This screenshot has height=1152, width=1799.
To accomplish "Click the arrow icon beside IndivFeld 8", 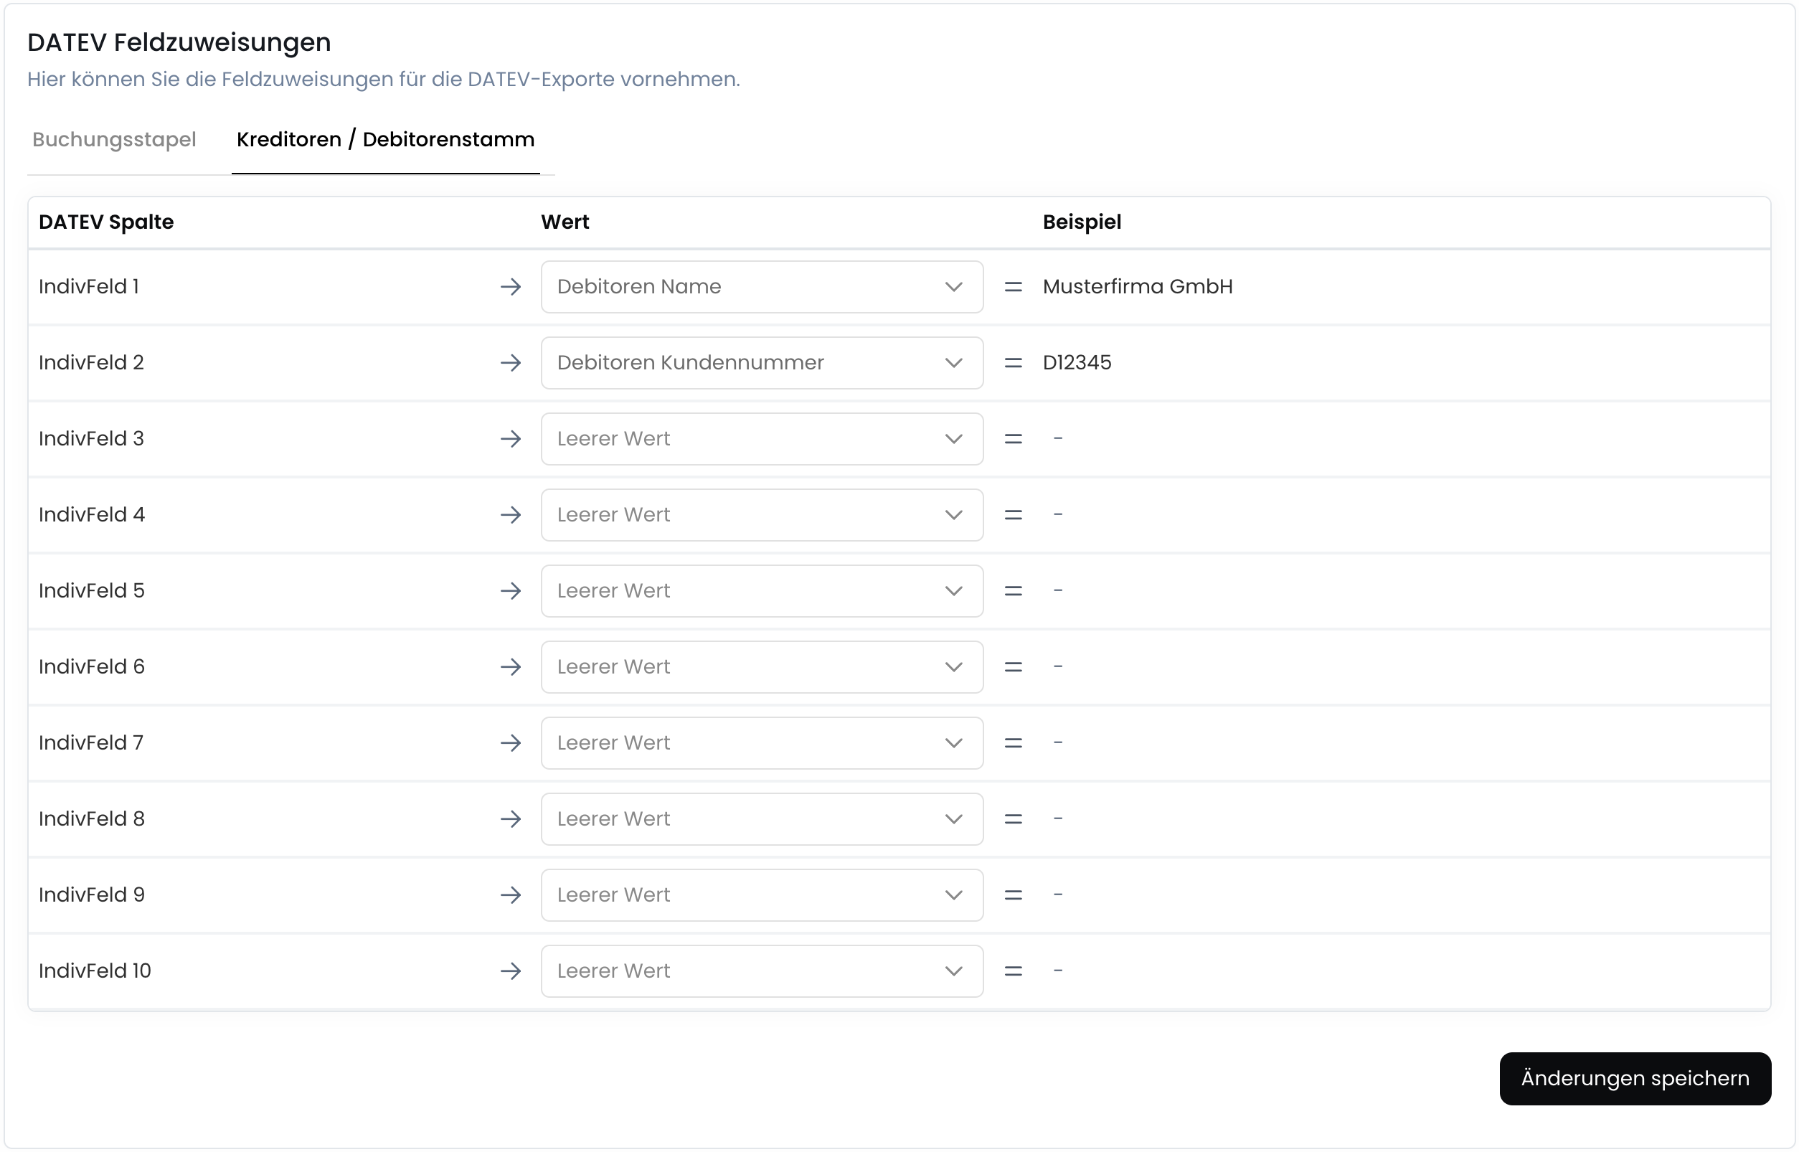I will pyautogui.click(x=511, y=819).
